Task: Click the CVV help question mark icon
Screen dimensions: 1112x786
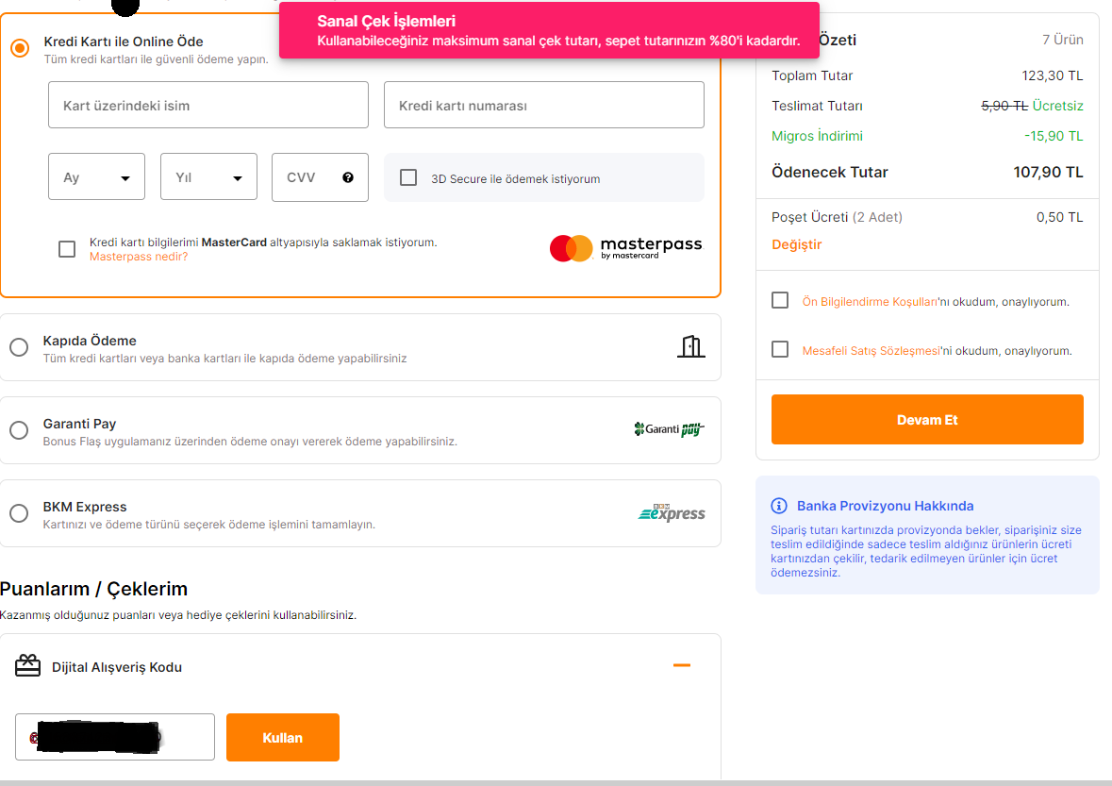Action: coord(348,177)
